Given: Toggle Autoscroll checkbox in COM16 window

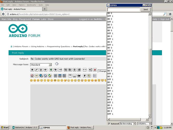Looking at the screenshot, I should coord(109,124).
